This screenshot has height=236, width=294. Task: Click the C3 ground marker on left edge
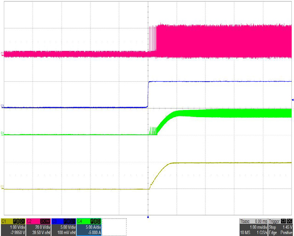coord(2,105)
